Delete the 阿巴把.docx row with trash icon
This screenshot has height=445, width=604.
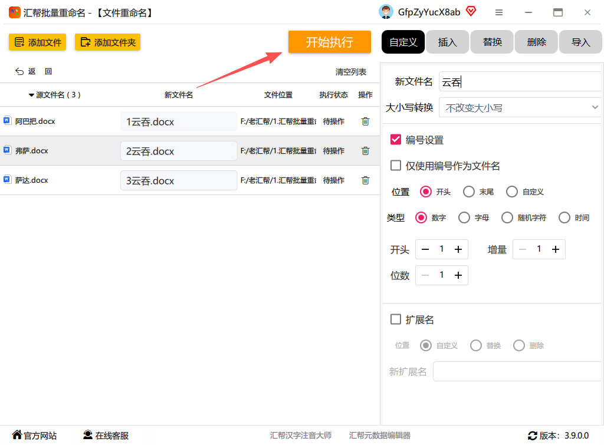point(365,121)
